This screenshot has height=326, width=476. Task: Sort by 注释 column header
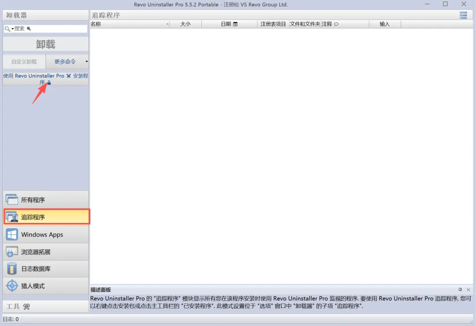point(345,24)
